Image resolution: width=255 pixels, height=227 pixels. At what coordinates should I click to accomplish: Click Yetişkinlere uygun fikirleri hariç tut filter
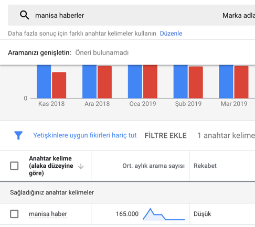point(85,135)
